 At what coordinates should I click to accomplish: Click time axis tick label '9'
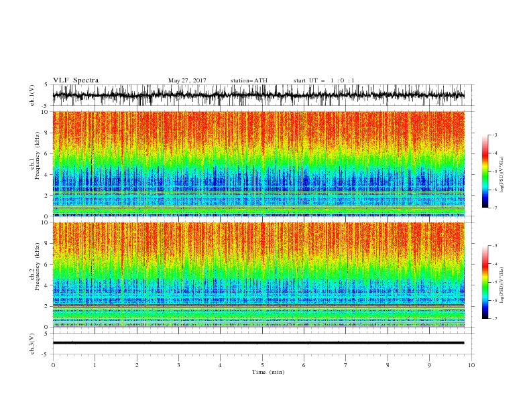(x=429, y=365)
